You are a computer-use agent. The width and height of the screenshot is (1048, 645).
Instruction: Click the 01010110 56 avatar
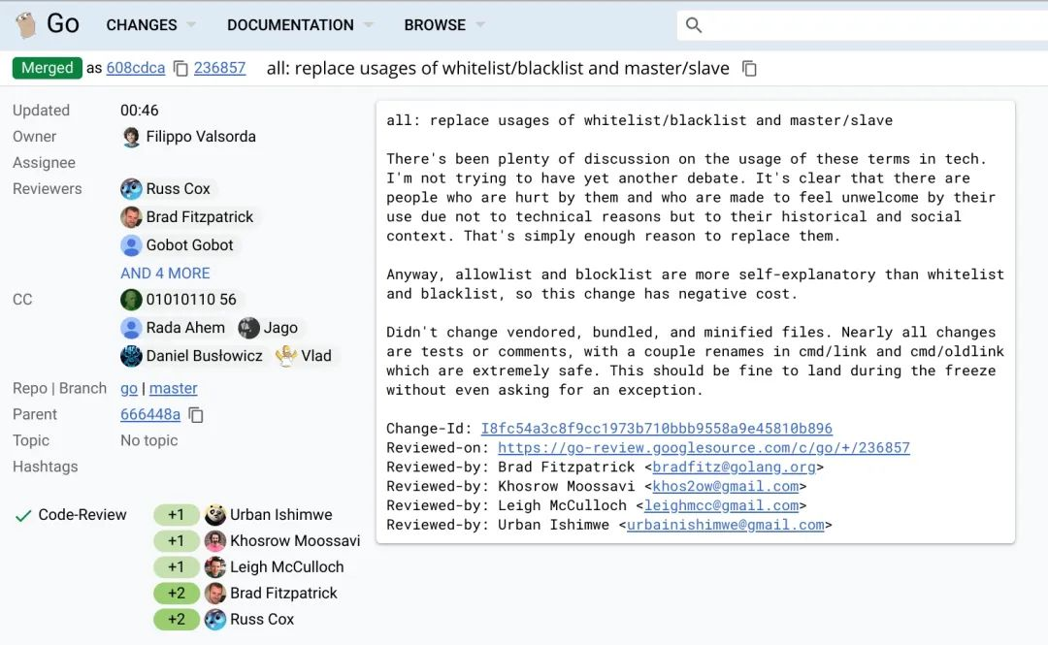point(132,300)
